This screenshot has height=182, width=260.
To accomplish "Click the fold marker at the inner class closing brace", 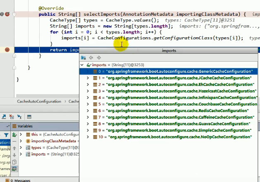I will pos(14,68).
